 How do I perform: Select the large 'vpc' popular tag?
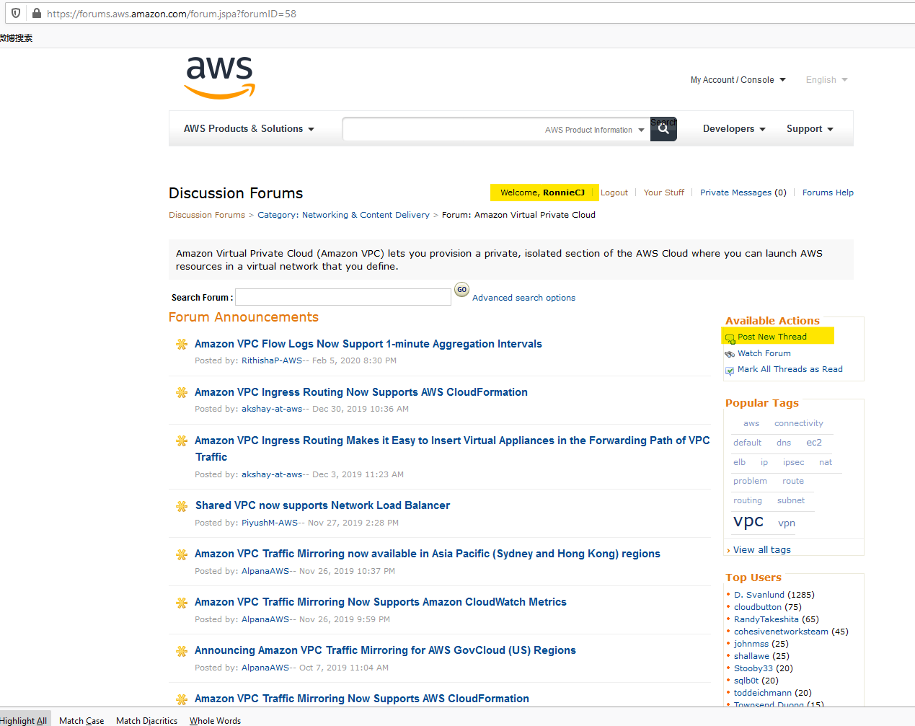pyautogui.click(x=748, y=521)
